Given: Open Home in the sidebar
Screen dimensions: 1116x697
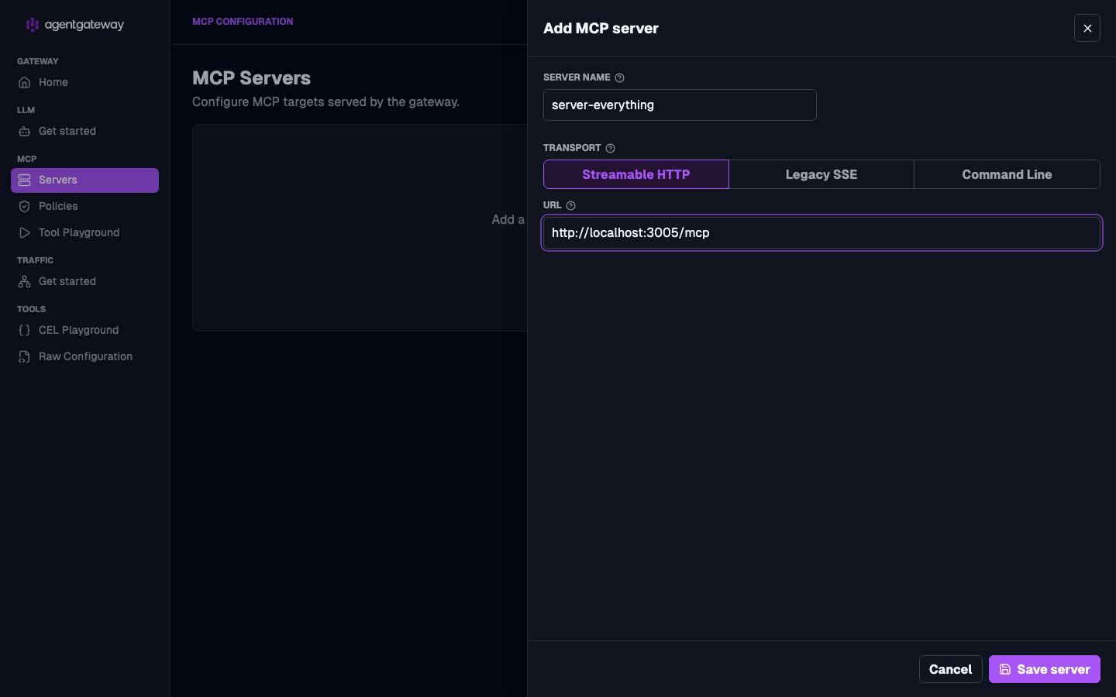Looking at the screenshot, I should tap(84, 82).
